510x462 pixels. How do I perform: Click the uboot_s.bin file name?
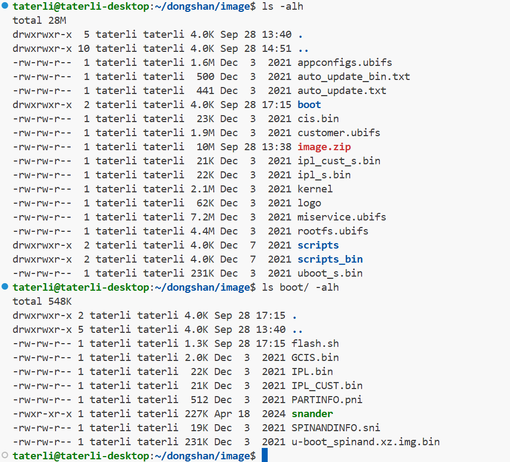(x=330, y=273)
